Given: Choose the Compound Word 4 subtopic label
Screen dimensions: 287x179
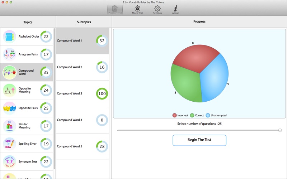Looking at the screenshot, I should [x=69, y=120].
